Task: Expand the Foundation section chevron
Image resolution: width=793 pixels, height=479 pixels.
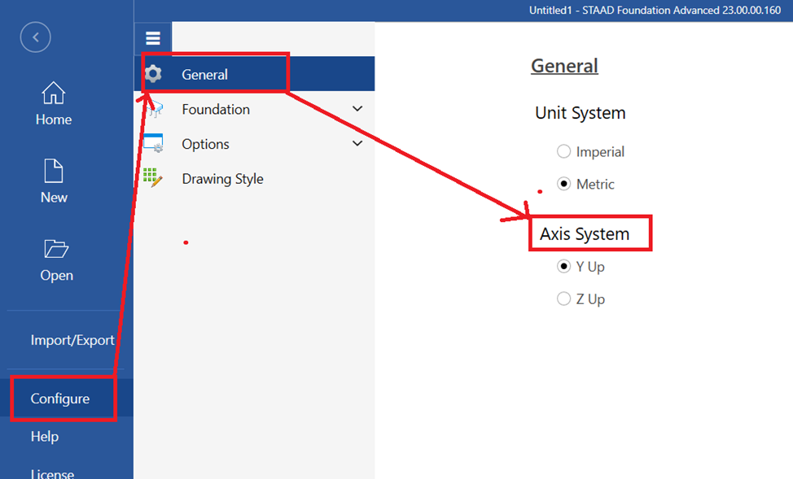Action: [357, 109]
